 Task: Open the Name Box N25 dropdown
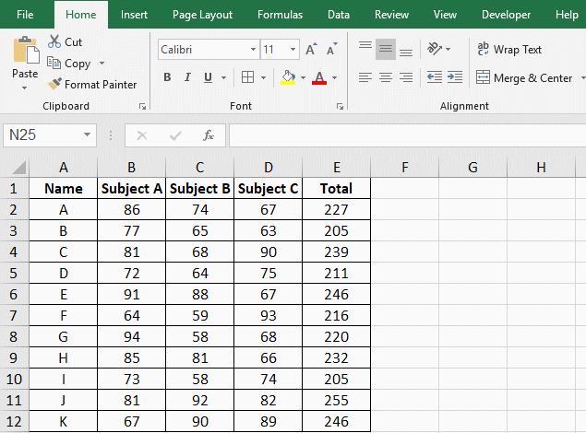87,135
